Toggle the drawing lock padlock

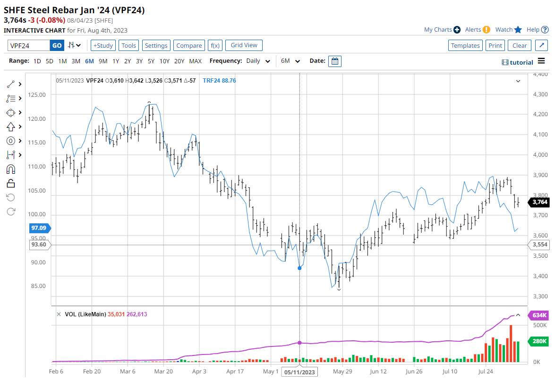tap(10, 183)
